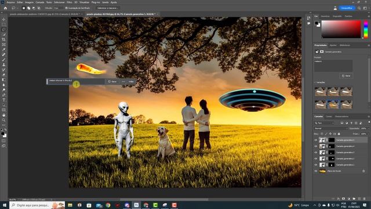Add a layer style with fx icon

pos(339,199)
